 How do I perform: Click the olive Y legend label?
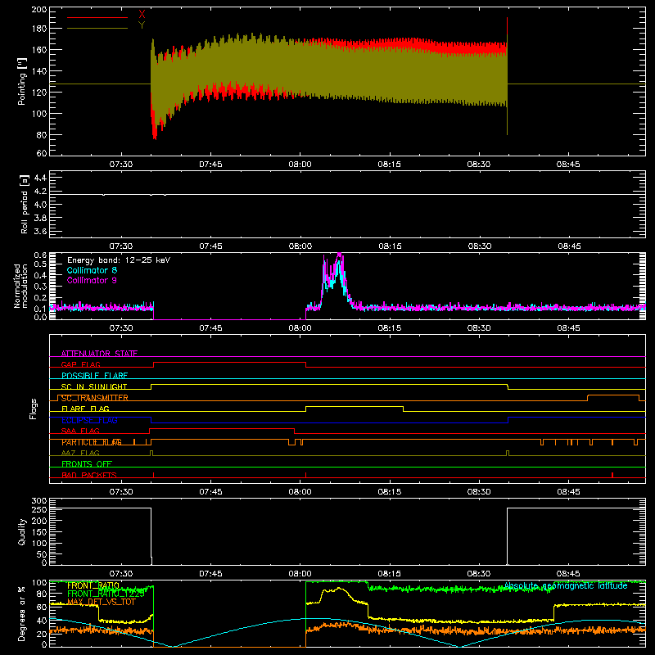click(142, 25)
